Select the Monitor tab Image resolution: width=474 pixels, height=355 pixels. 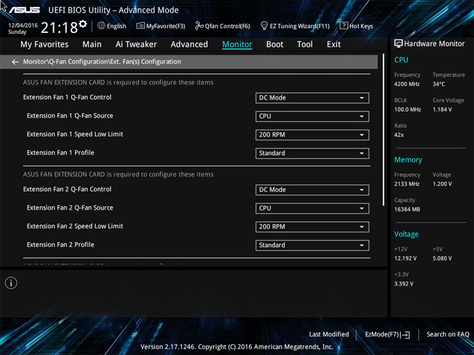(x=237, y=45)
